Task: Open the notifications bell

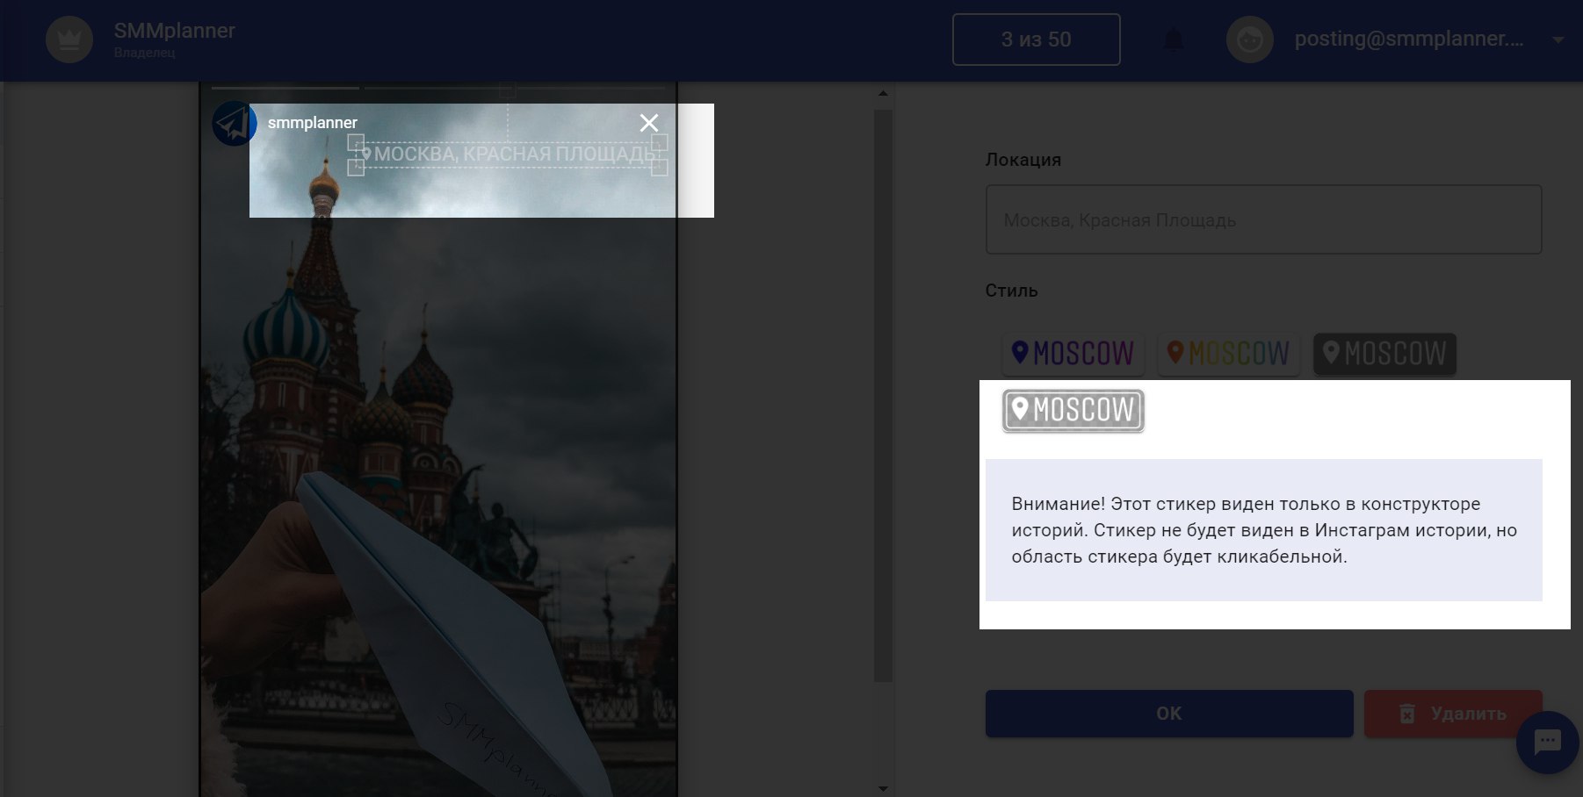Action: (x=1174, y=40)
